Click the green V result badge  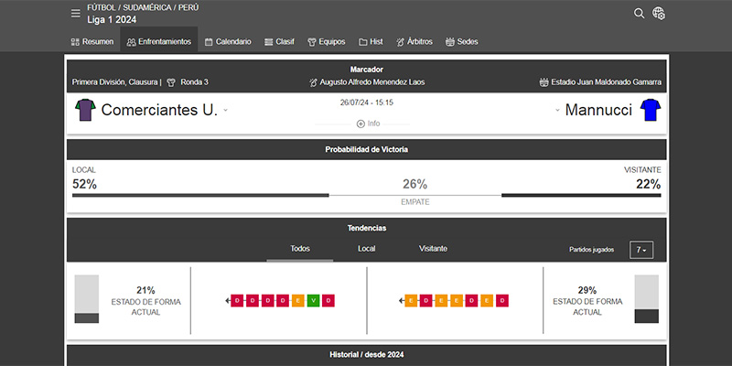click(313, 301)
